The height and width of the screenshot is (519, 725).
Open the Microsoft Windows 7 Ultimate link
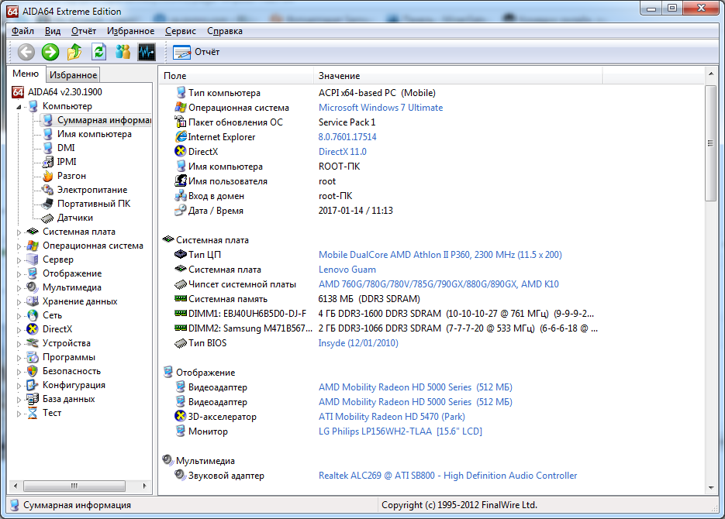pos(381,108)
